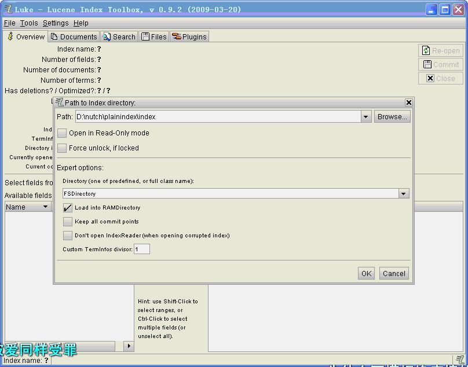The image size is (468, 367).
Task: Switch to the Documents tab
Action: tap(74, 36)
